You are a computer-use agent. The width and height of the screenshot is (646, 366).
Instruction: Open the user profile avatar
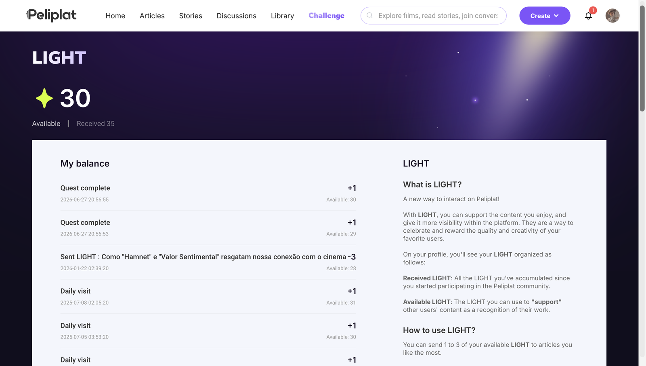[x=612, y=16]
